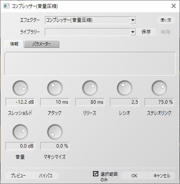Switch to the パラメーター tab

pyautogui.click(x=42, y=44)
